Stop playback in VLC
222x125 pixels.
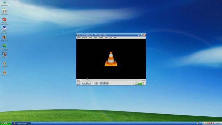(x=86, y=83)
